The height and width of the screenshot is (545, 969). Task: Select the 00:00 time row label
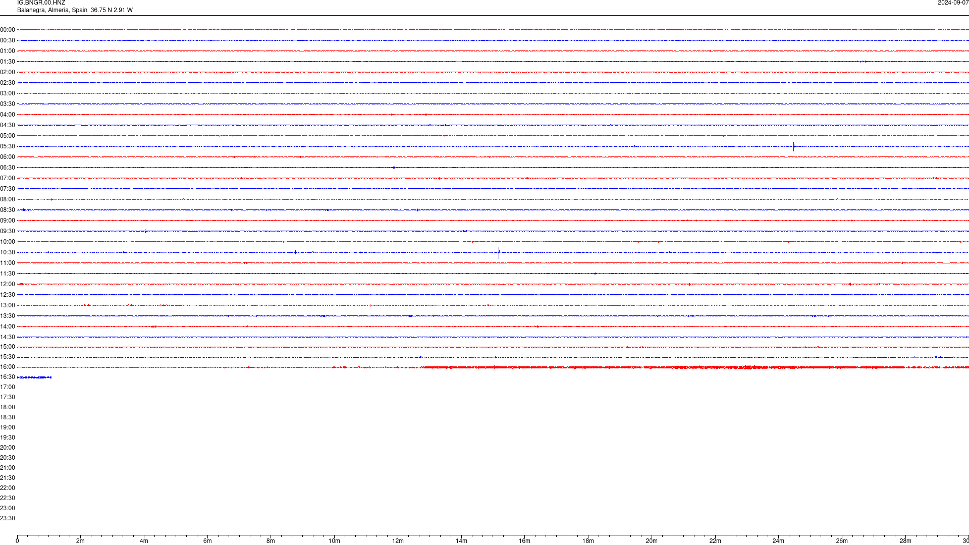(8, 30)
